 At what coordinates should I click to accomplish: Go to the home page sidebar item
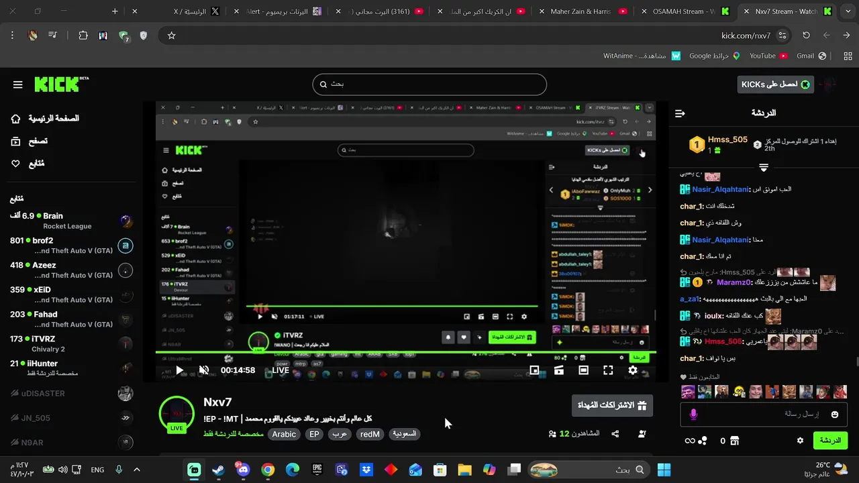(45, 119)
